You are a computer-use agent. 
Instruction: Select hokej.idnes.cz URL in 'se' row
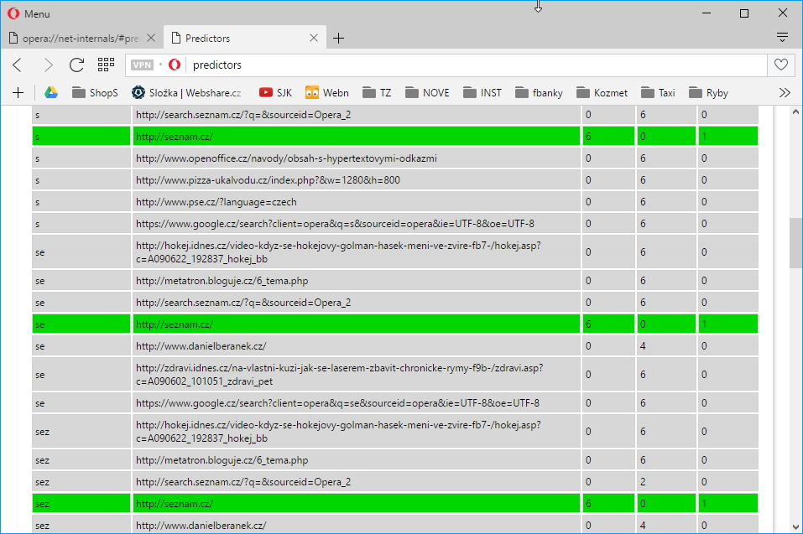(x=357, y=252)
